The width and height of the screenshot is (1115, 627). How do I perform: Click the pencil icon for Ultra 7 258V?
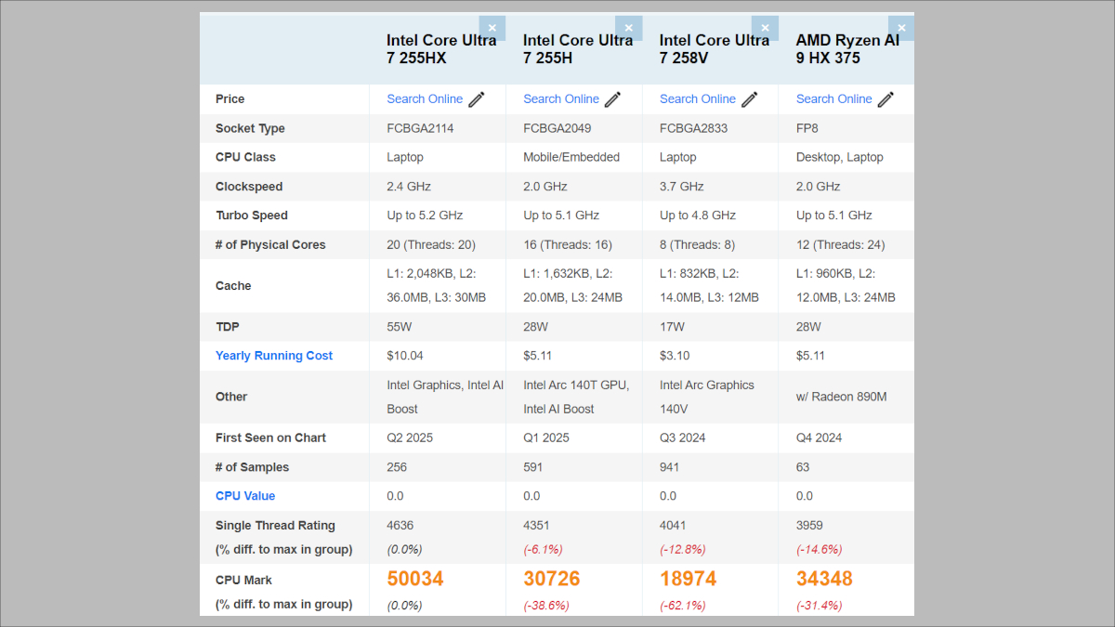(x=750, y=99)
